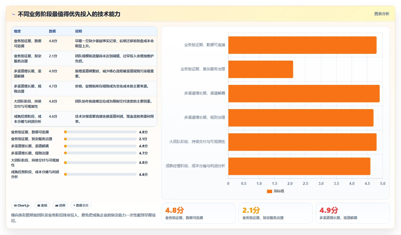The width and height of the screenshot is (401, 235).
Task: Select the 进度 tag chip
Action: click(x=60, y=205)
